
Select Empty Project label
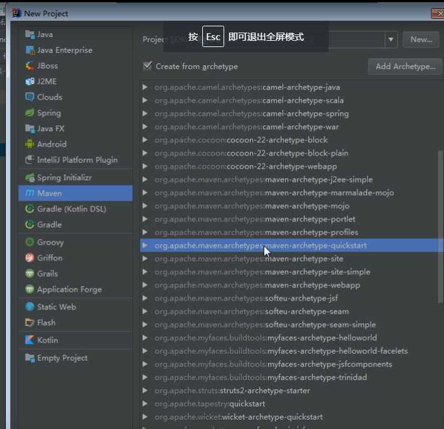pyautogui.click(x=62, y=358)
